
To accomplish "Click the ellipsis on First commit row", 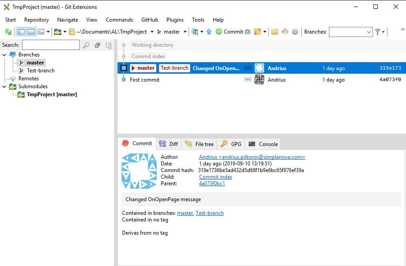I will click(x=248, y=79).
